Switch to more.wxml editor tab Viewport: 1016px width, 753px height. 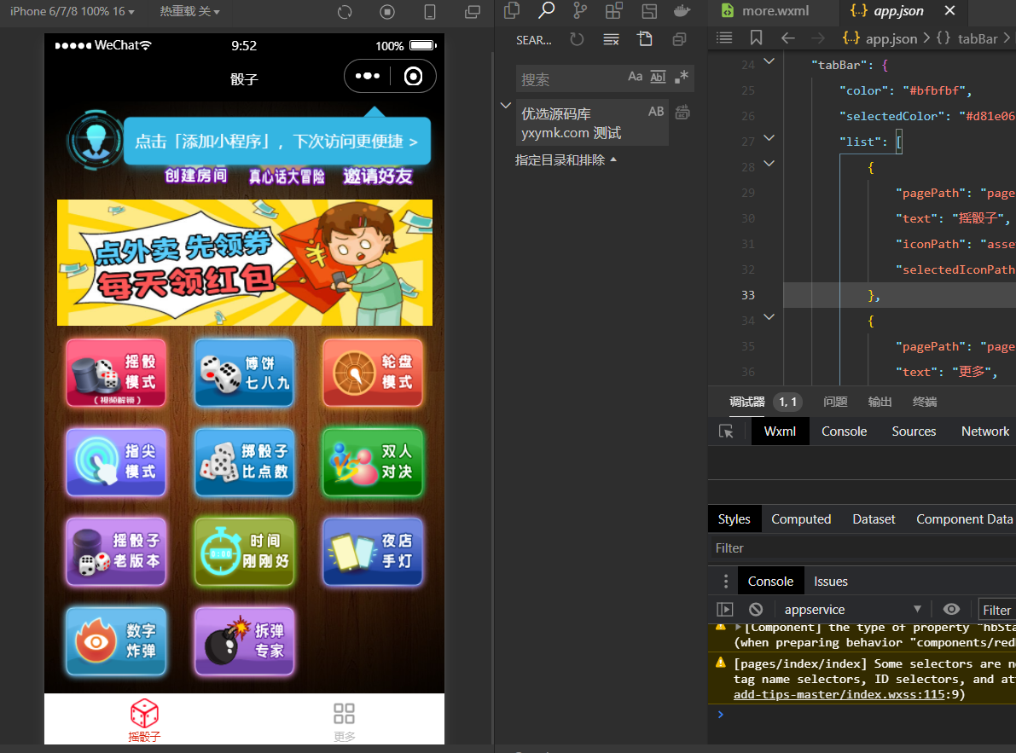(767, 11)
